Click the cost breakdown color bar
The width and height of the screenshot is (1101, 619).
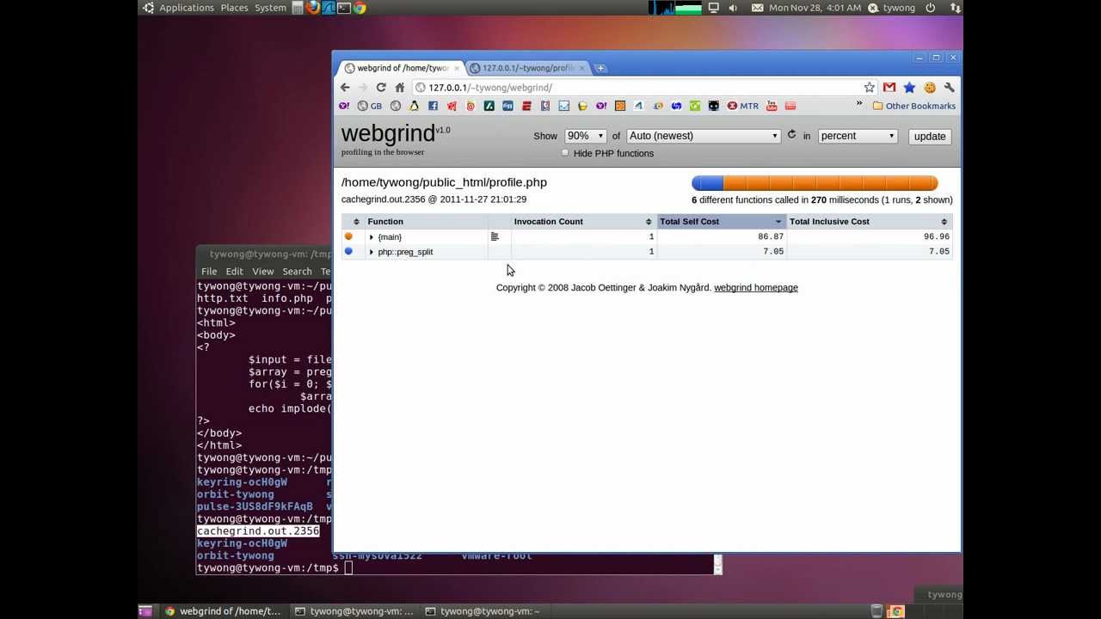[x=815, y=182]
